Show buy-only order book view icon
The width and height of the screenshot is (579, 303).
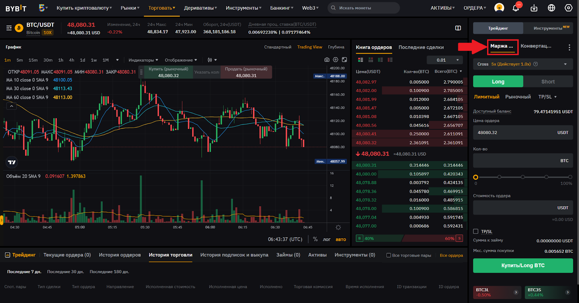380,60
